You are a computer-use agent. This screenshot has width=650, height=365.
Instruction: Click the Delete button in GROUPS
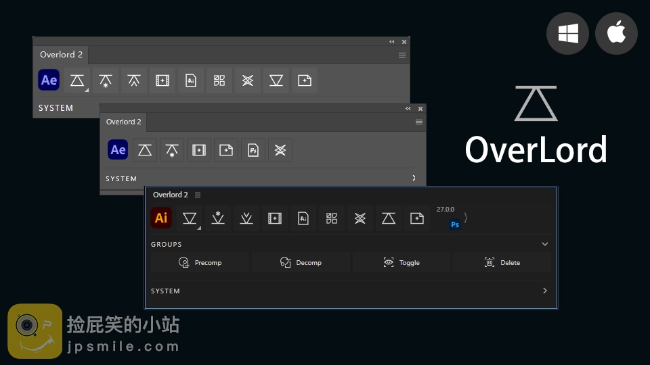(502, 262)
